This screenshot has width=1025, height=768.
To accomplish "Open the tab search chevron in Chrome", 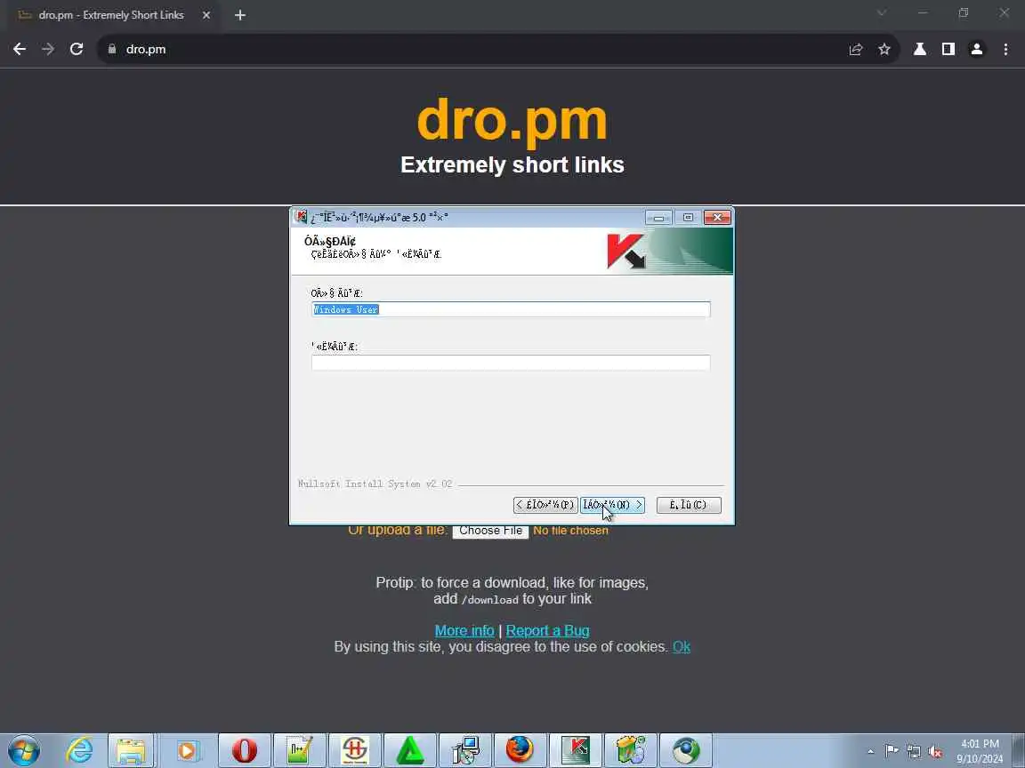I will 882,12.
